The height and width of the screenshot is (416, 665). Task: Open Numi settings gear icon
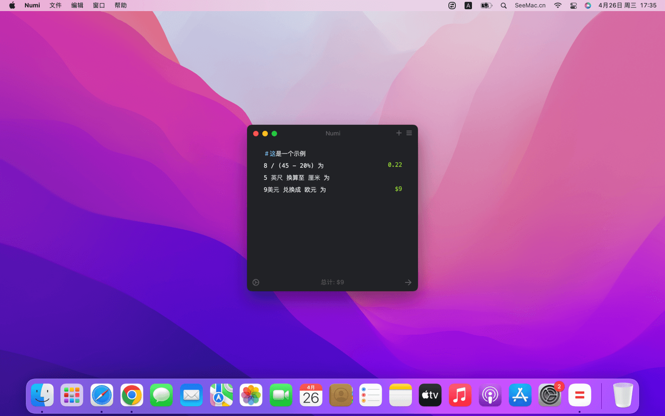point(256,282)
